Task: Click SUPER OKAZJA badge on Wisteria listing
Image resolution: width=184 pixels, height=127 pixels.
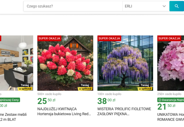Action: tap(109, 38)
